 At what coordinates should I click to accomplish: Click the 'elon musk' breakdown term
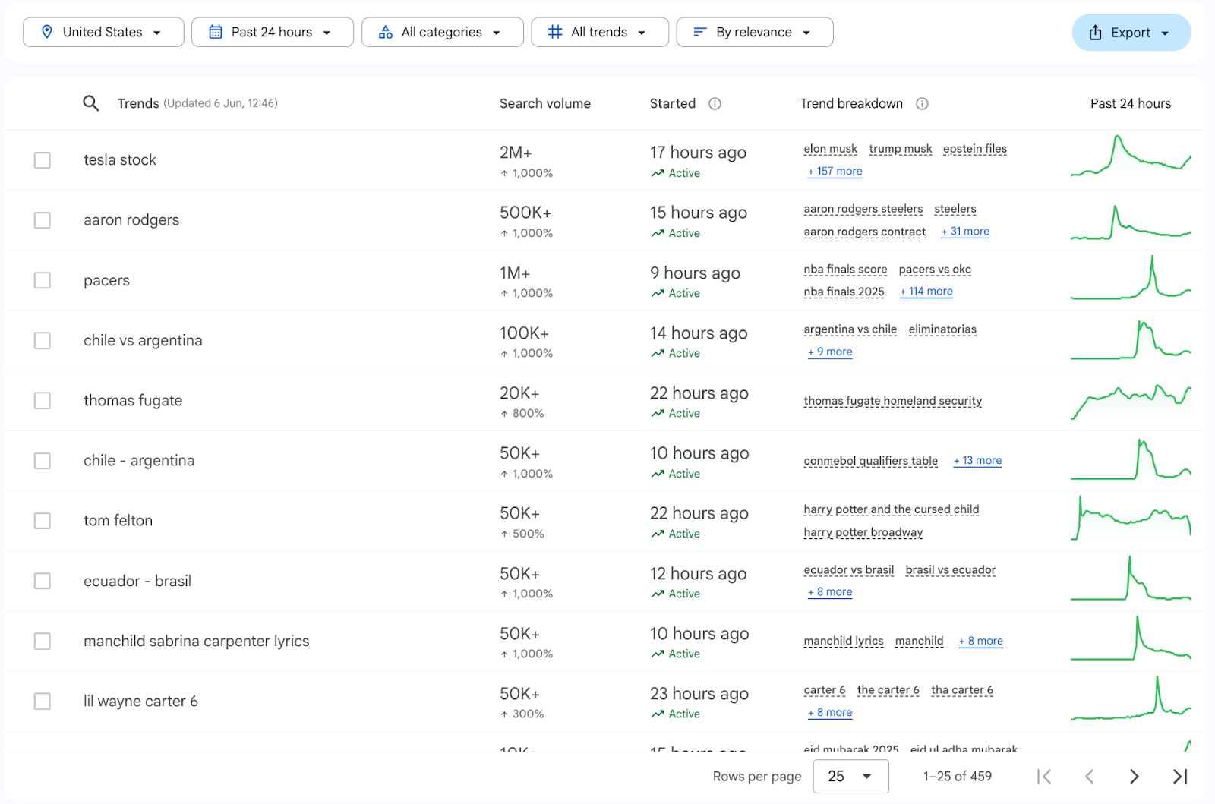tap(830, 149)
